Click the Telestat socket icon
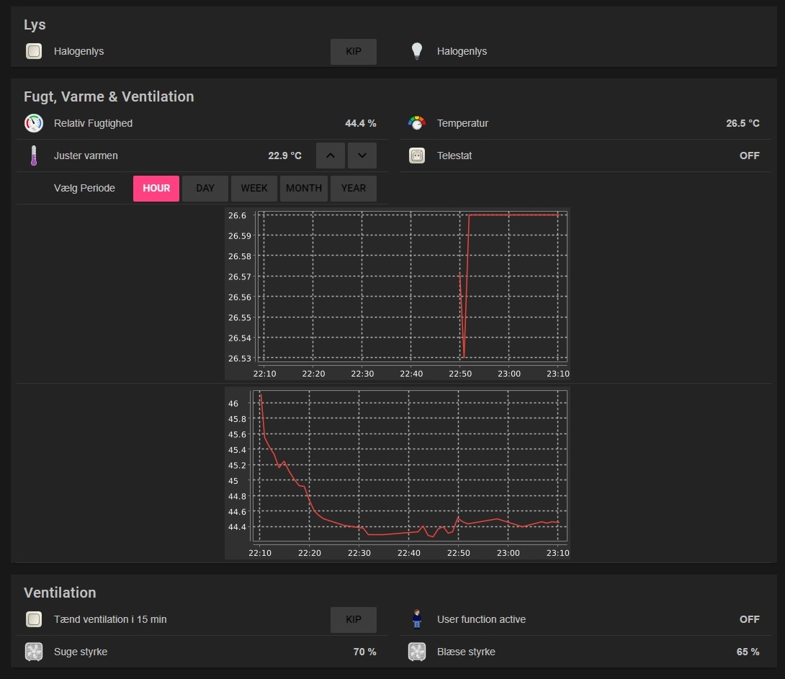This screenshot has height=679, width=785. tap(417, 156)
